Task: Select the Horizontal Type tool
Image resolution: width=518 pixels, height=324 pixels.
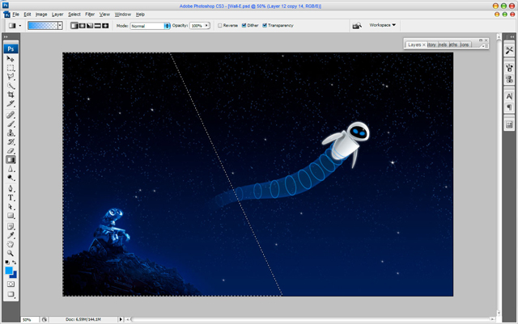Action: click(x=11, y=198)
